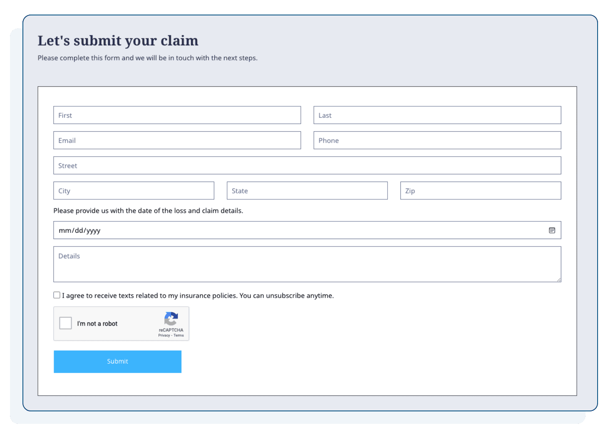
Task: Check the "I'm not a robot" box
Action: coord(65,323)
